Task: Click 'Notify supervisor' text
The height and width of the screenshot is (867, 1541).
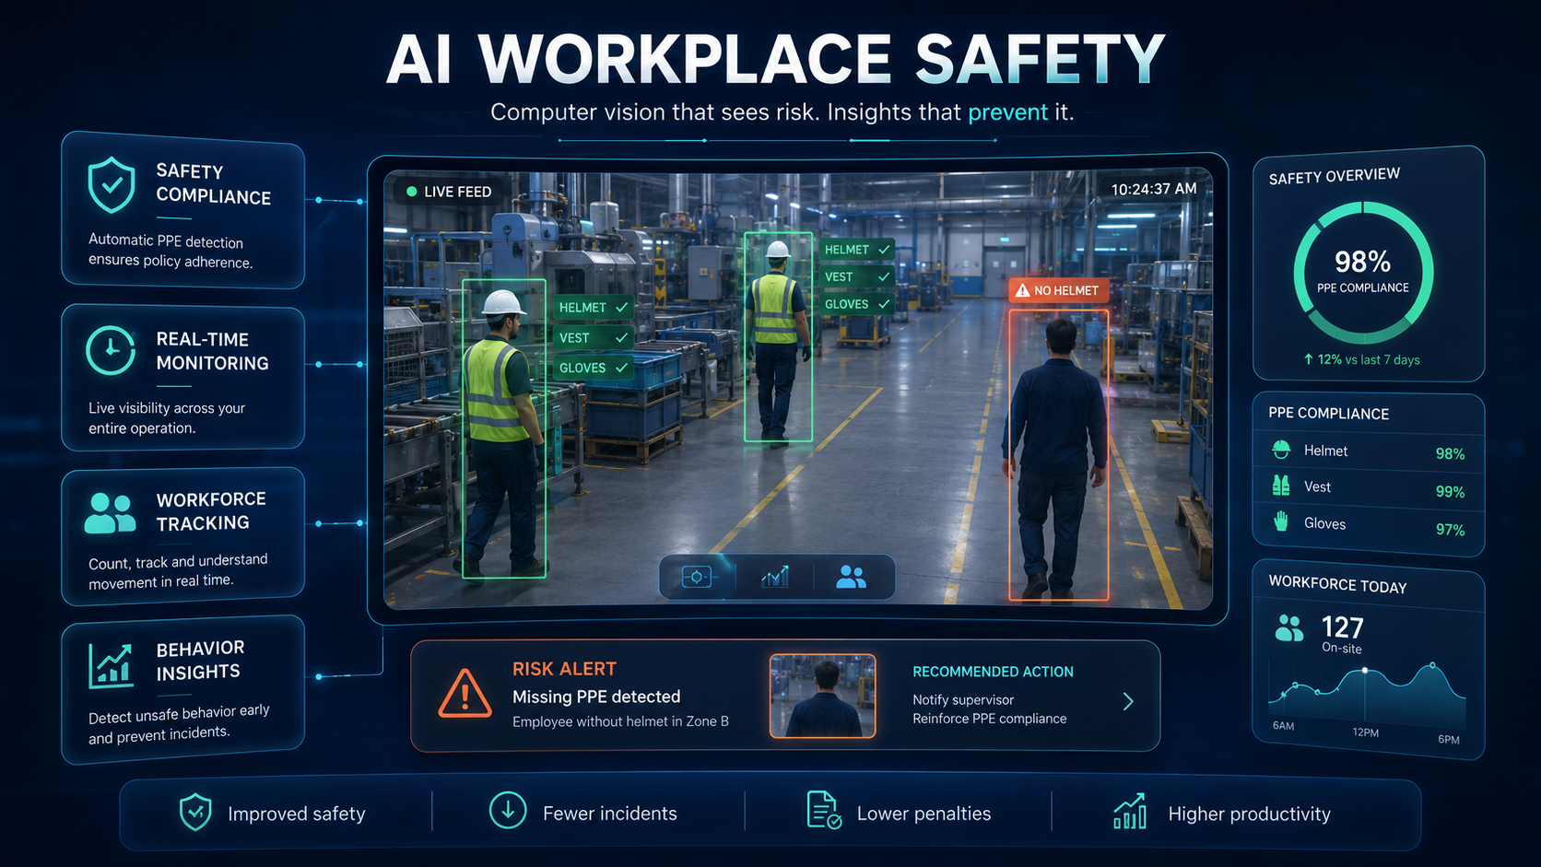Action: [963, 700]
